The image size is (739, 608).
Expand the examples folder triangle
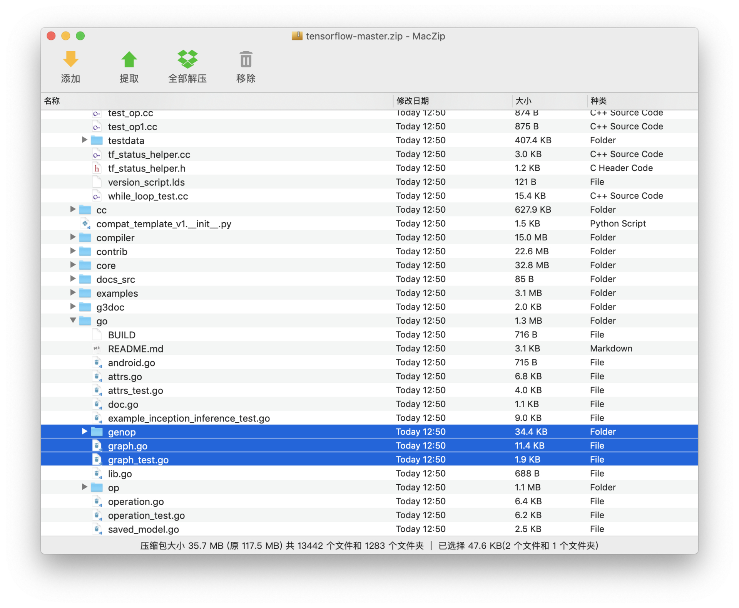pyautogui.click(x=73, y=292)
